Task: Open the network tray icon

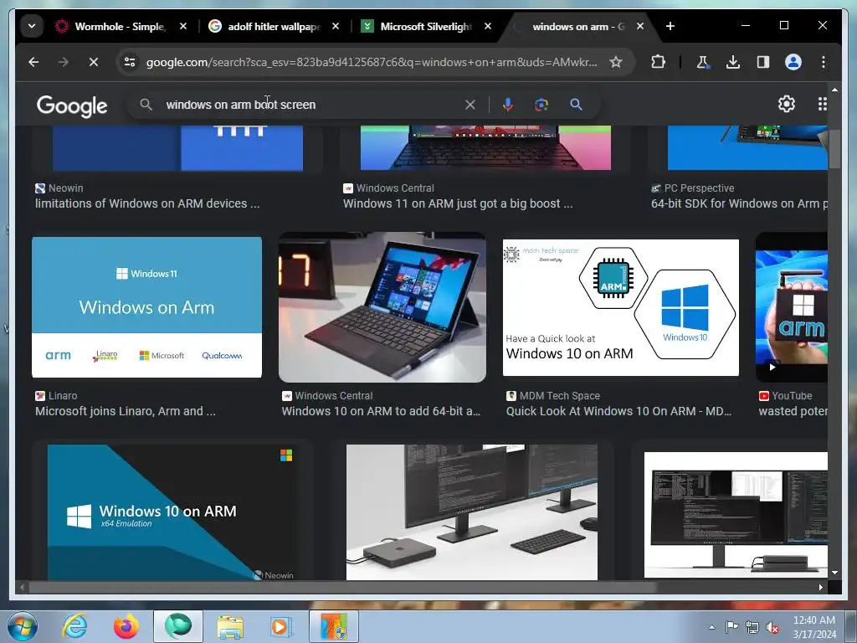Action: (752, 627)
